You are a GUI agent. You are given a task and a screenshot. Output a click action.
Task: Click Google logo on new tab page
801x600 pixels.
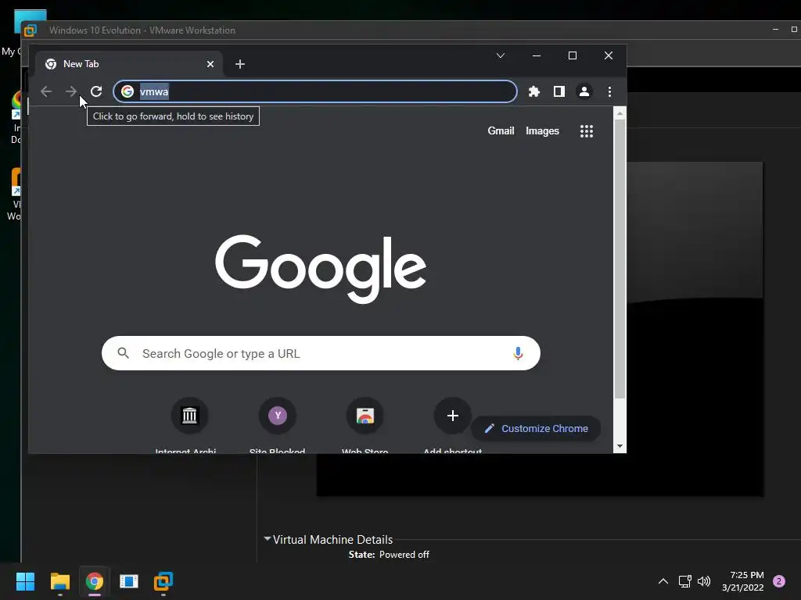coord(321,269)
